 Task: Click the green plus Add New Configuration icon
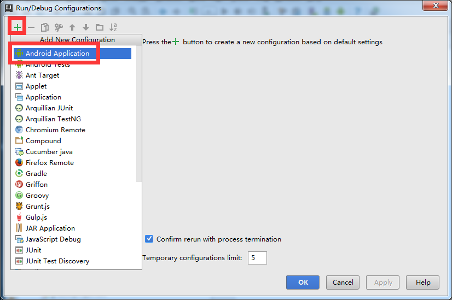pyautogui.click(x=18, y=27)
